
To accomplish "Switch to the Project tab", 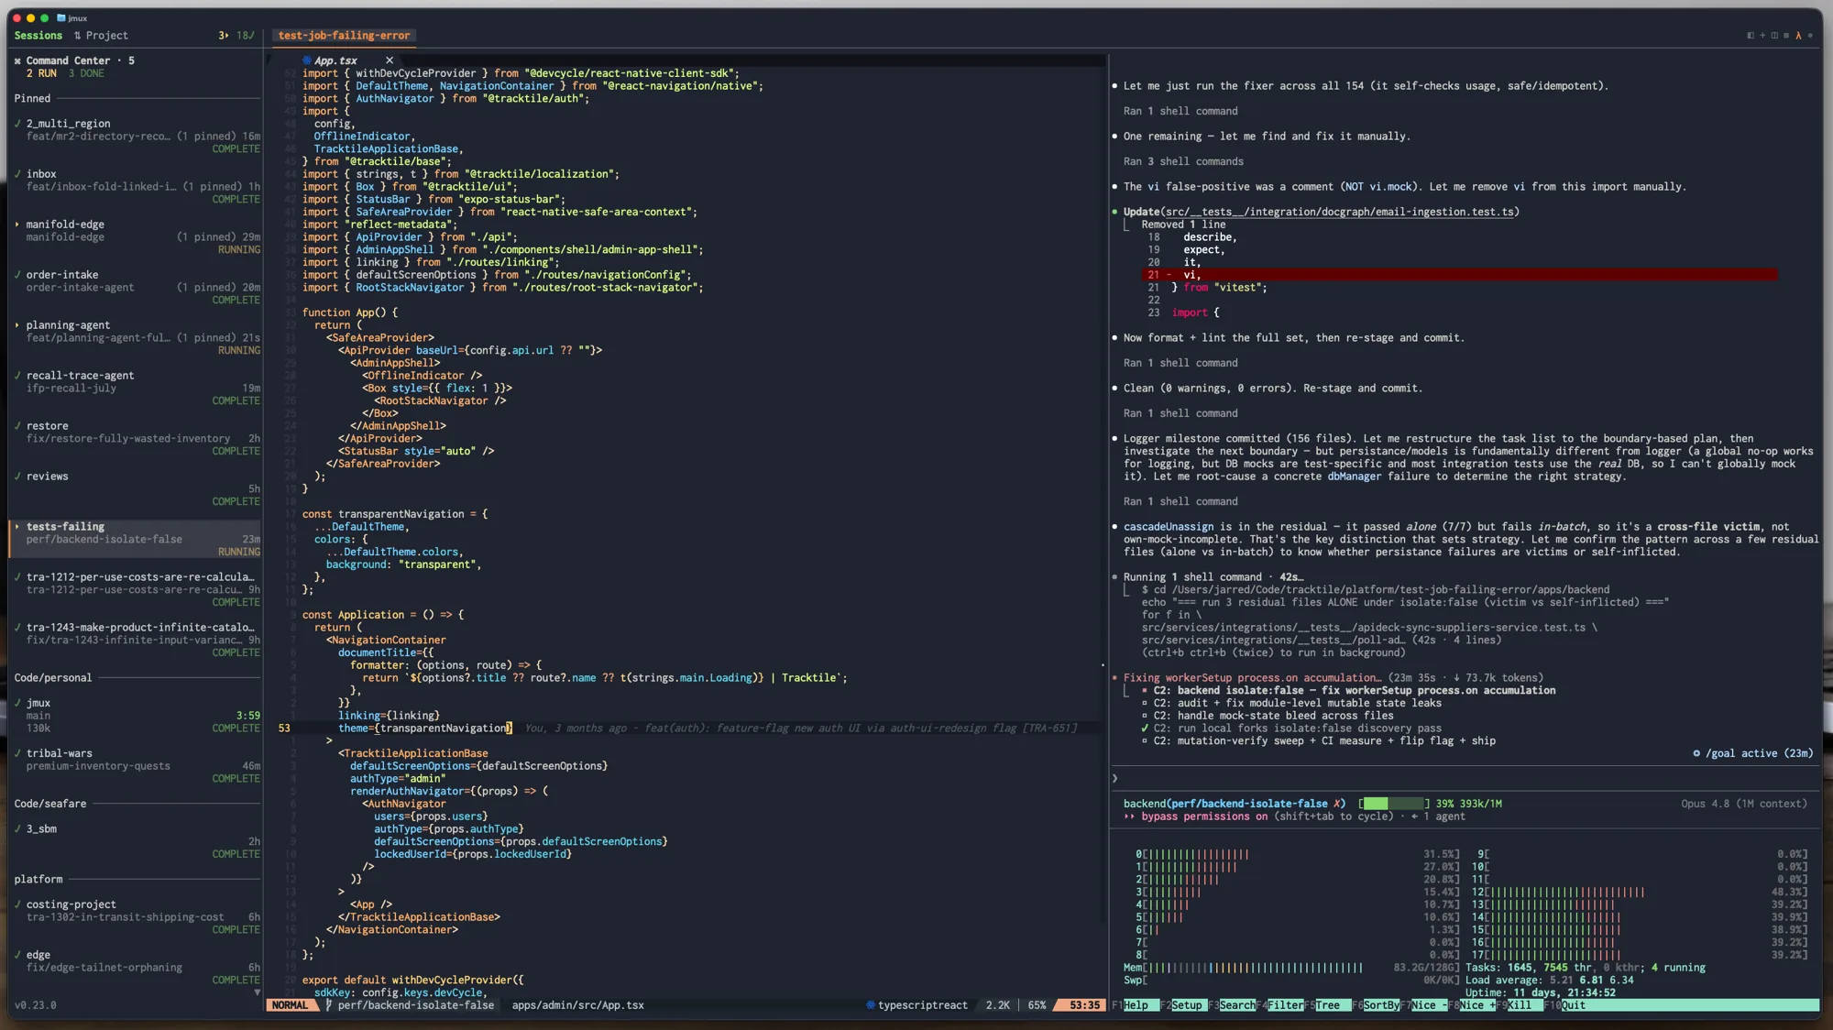I will coord(107,36).
